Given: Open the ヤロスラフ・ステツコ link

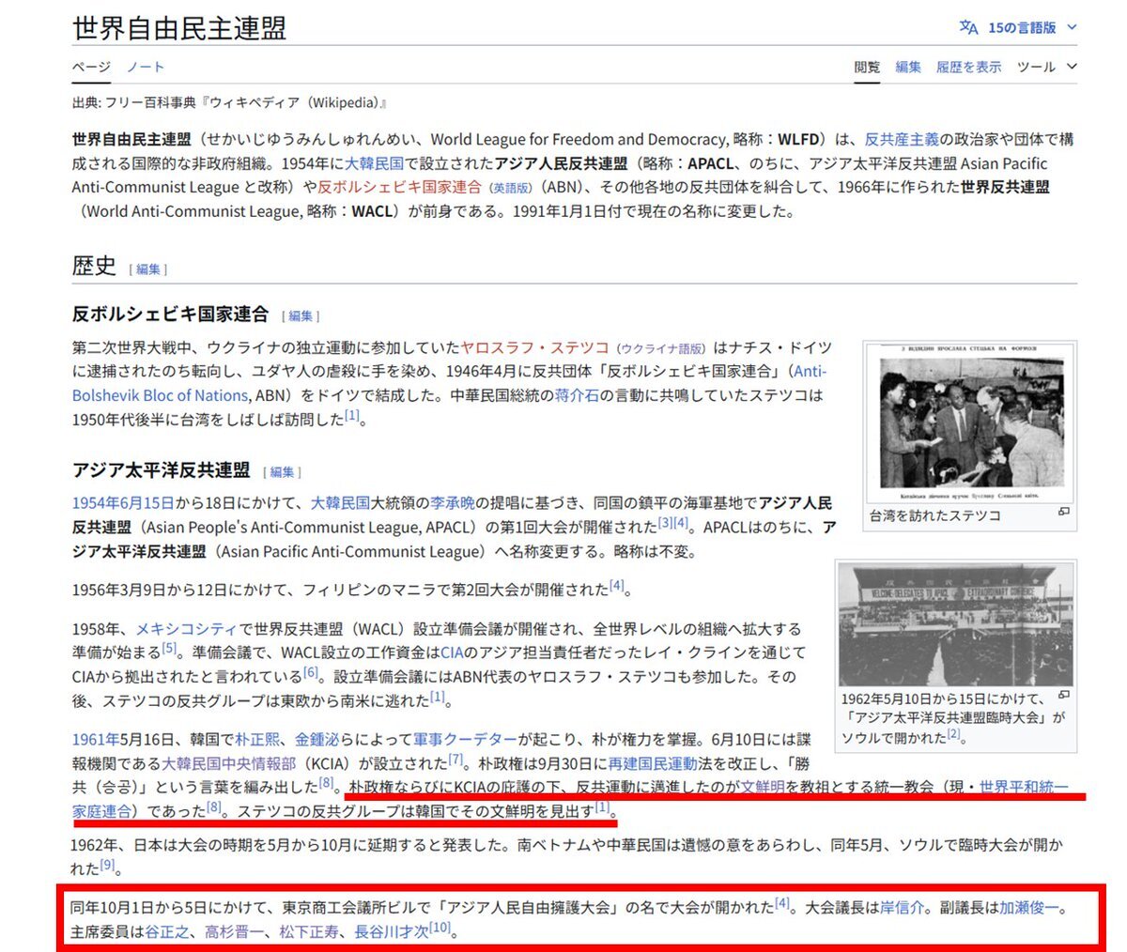Looking at the screenshot, I should 534,347.
